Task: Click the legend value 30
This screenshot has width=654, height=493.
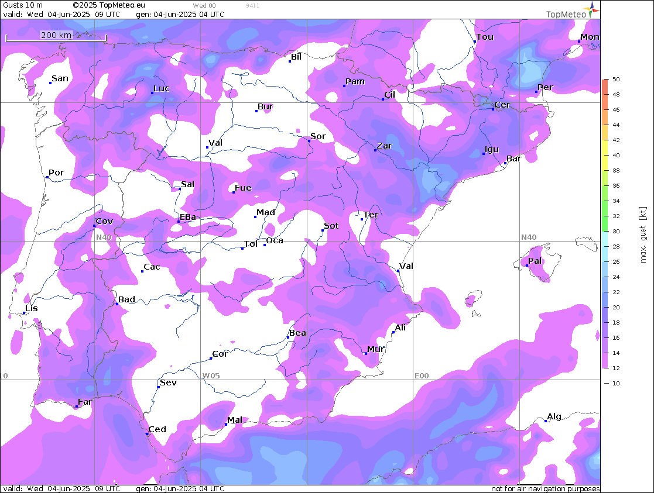Action: pyautogui.click(x=616, y=231)
